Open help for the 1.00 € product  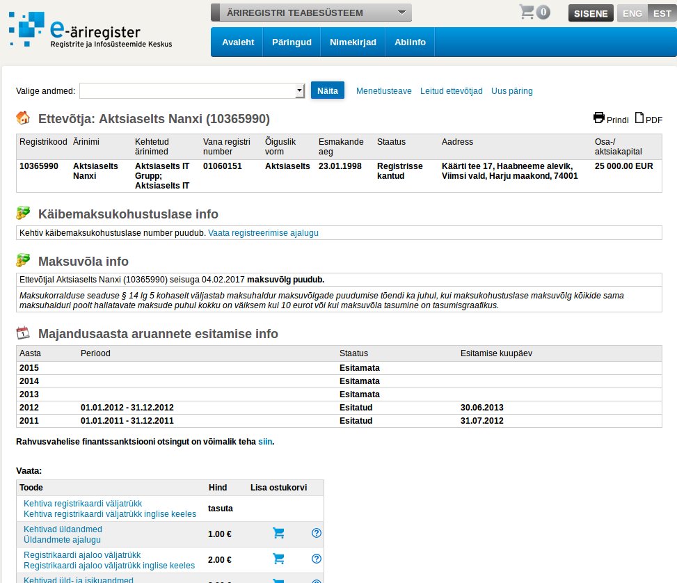(x=317, y=534)
